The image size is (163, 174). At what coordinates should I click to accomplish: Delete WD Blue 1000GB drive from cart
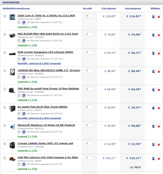coord(159,71)
